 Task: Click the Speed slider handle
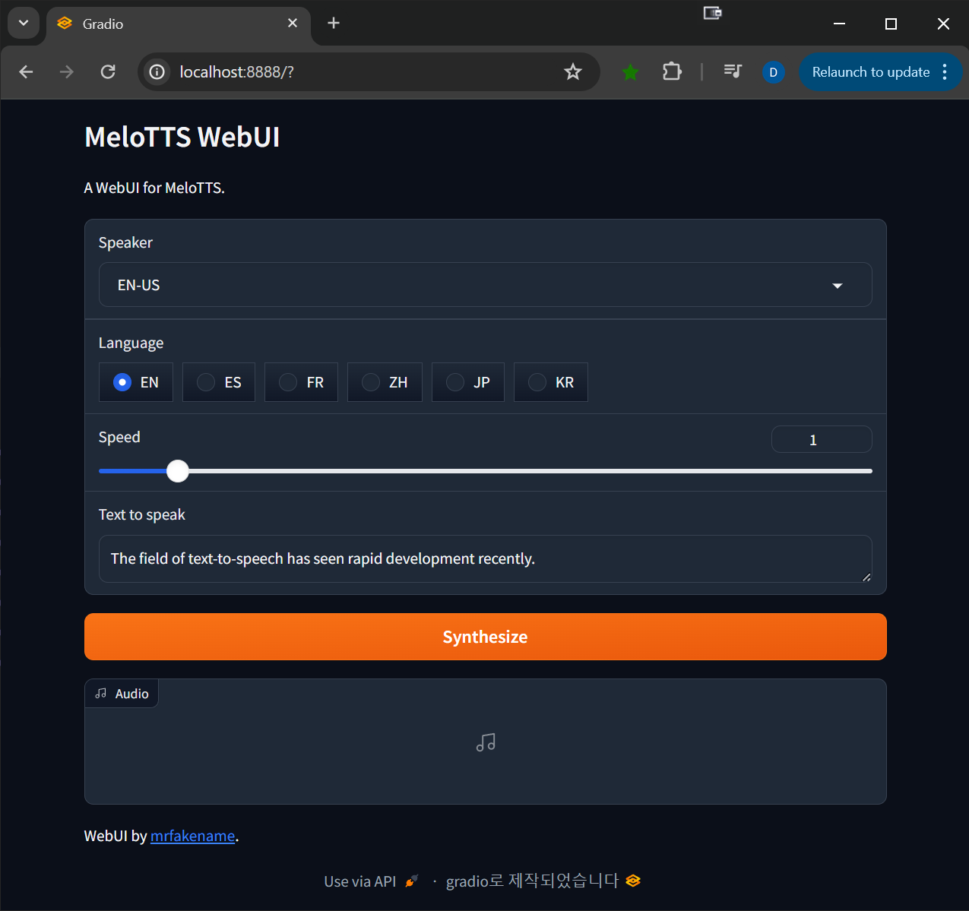[x=178, y=471]
